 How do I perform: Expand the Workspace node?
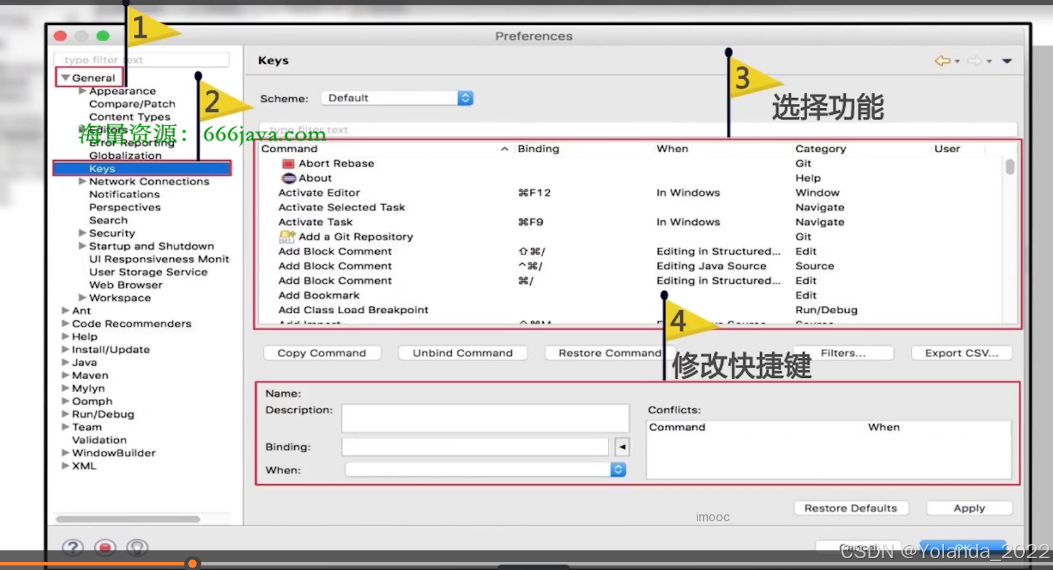click(82, 297)
